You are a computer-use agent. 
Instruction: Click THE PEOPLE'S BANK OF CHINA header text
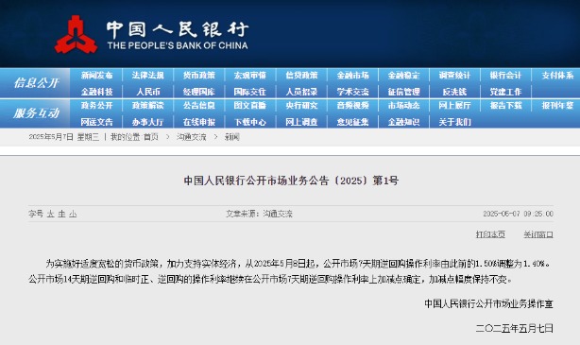(178, 45)
